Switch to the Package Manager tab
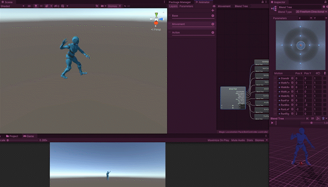The image size is (328, 187). tap(179, 2)
